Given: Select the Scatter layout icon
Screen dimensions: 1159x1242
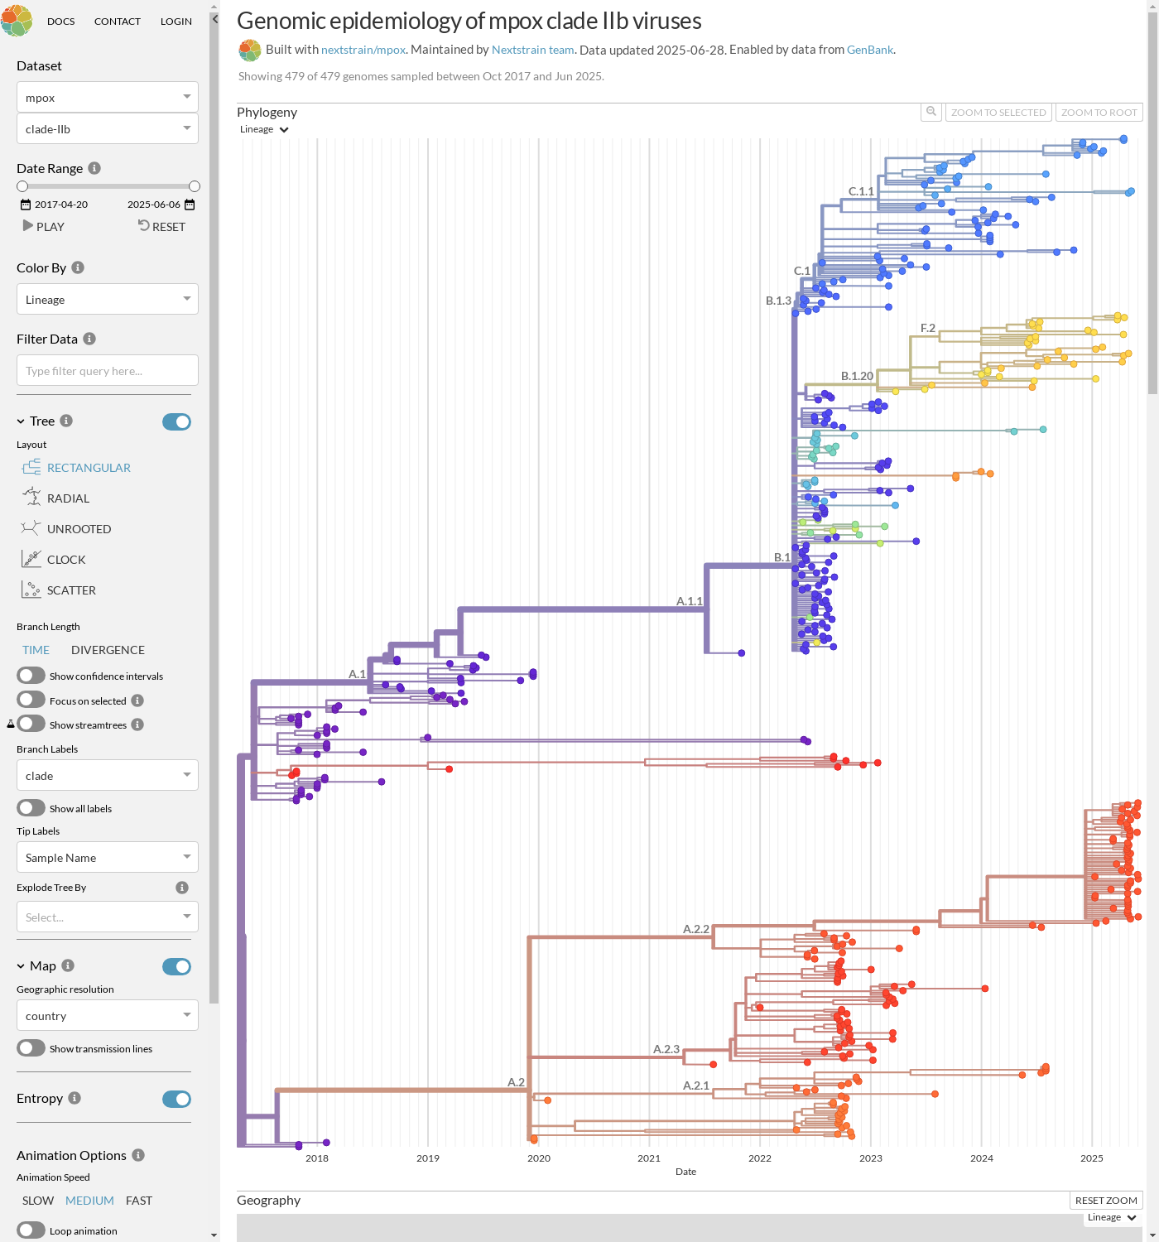Looking at the screenshot, I should [x=31, y=590].
